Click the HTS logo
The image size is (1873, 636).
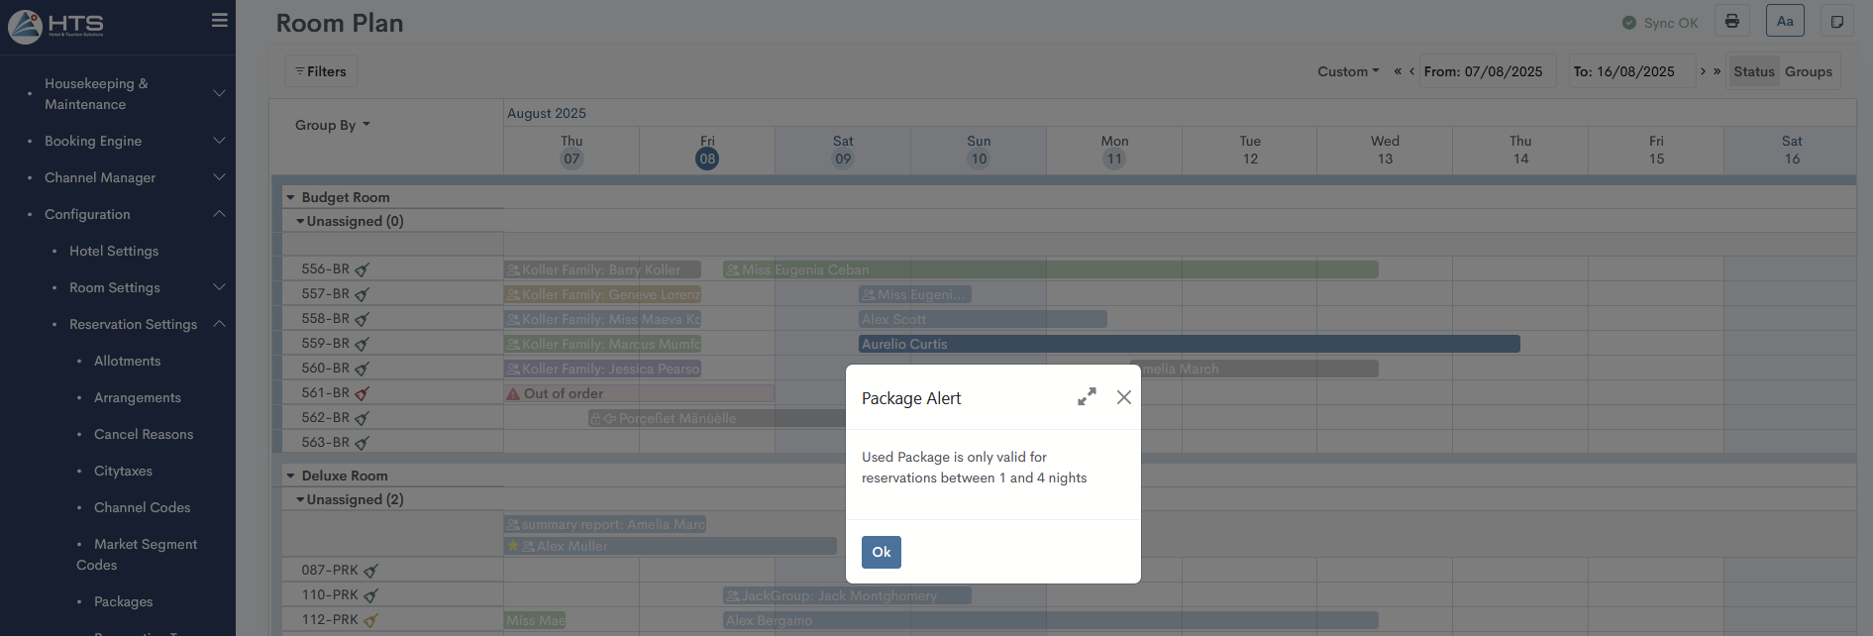pyautogui.click(x=57, y=24)
